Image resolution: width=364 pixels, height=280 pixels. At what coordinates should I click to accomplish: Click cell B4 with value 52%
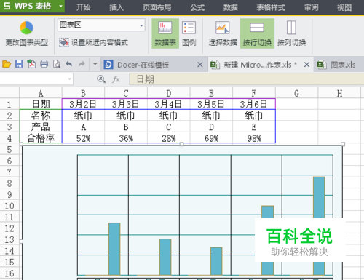pyautogui.click(x=83, y=138)
